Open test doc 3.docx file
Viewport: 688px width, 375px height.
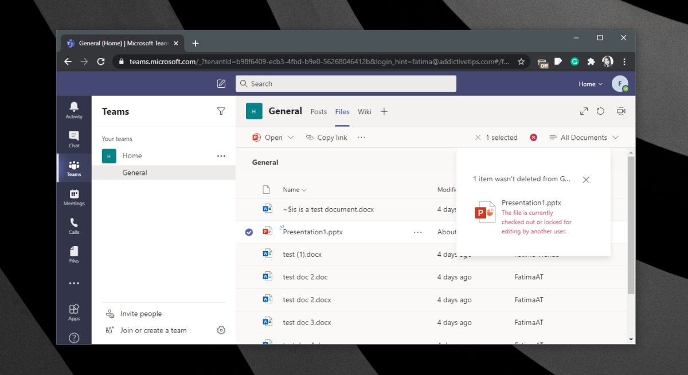click(x=307, y=322)
